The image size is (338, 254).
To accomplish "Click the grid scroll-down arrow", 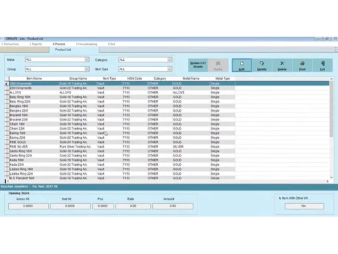I will pyautogui.click(x=331, y=177).
